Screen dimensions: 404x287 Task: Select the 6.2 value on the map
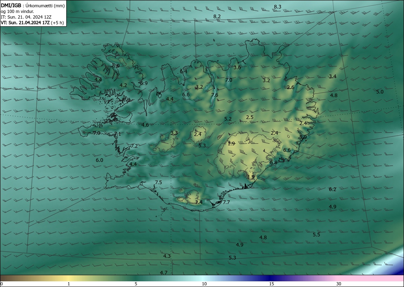pos(332,189)
